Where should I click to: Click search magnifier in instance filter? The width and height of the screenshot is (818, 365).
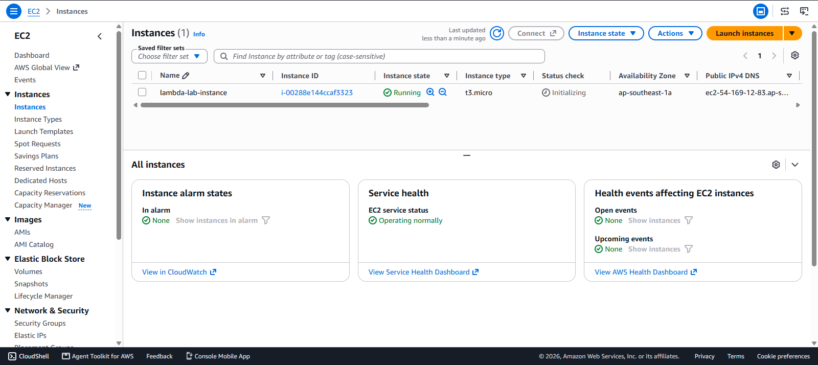pos(224,56)
